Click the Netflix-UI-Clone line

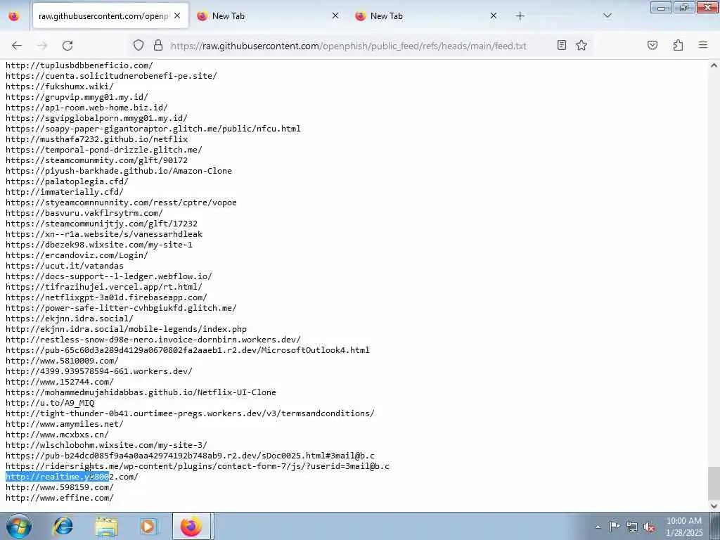[x=141, y=392]
